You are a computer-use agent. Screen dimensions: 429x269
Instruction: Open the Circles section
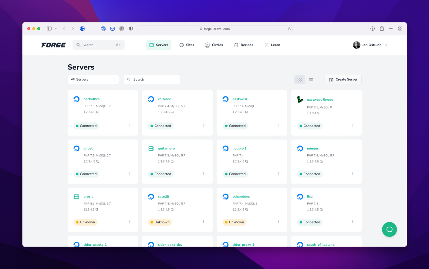(x=214, y=45)
